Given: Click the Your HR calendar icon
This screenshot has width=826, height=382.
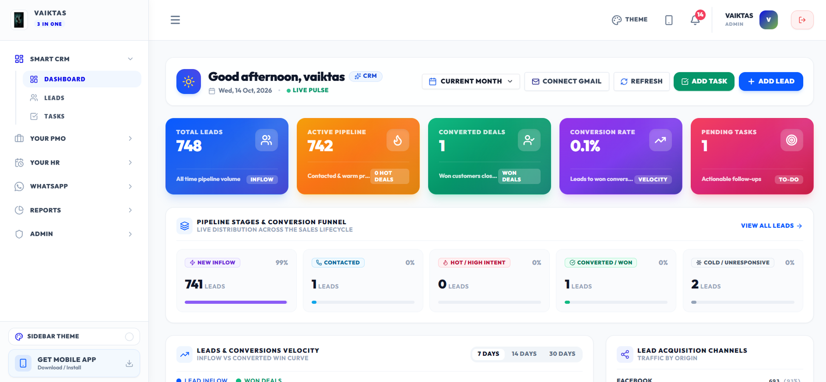Looking at the screenshot, I should tap(19, 162).
